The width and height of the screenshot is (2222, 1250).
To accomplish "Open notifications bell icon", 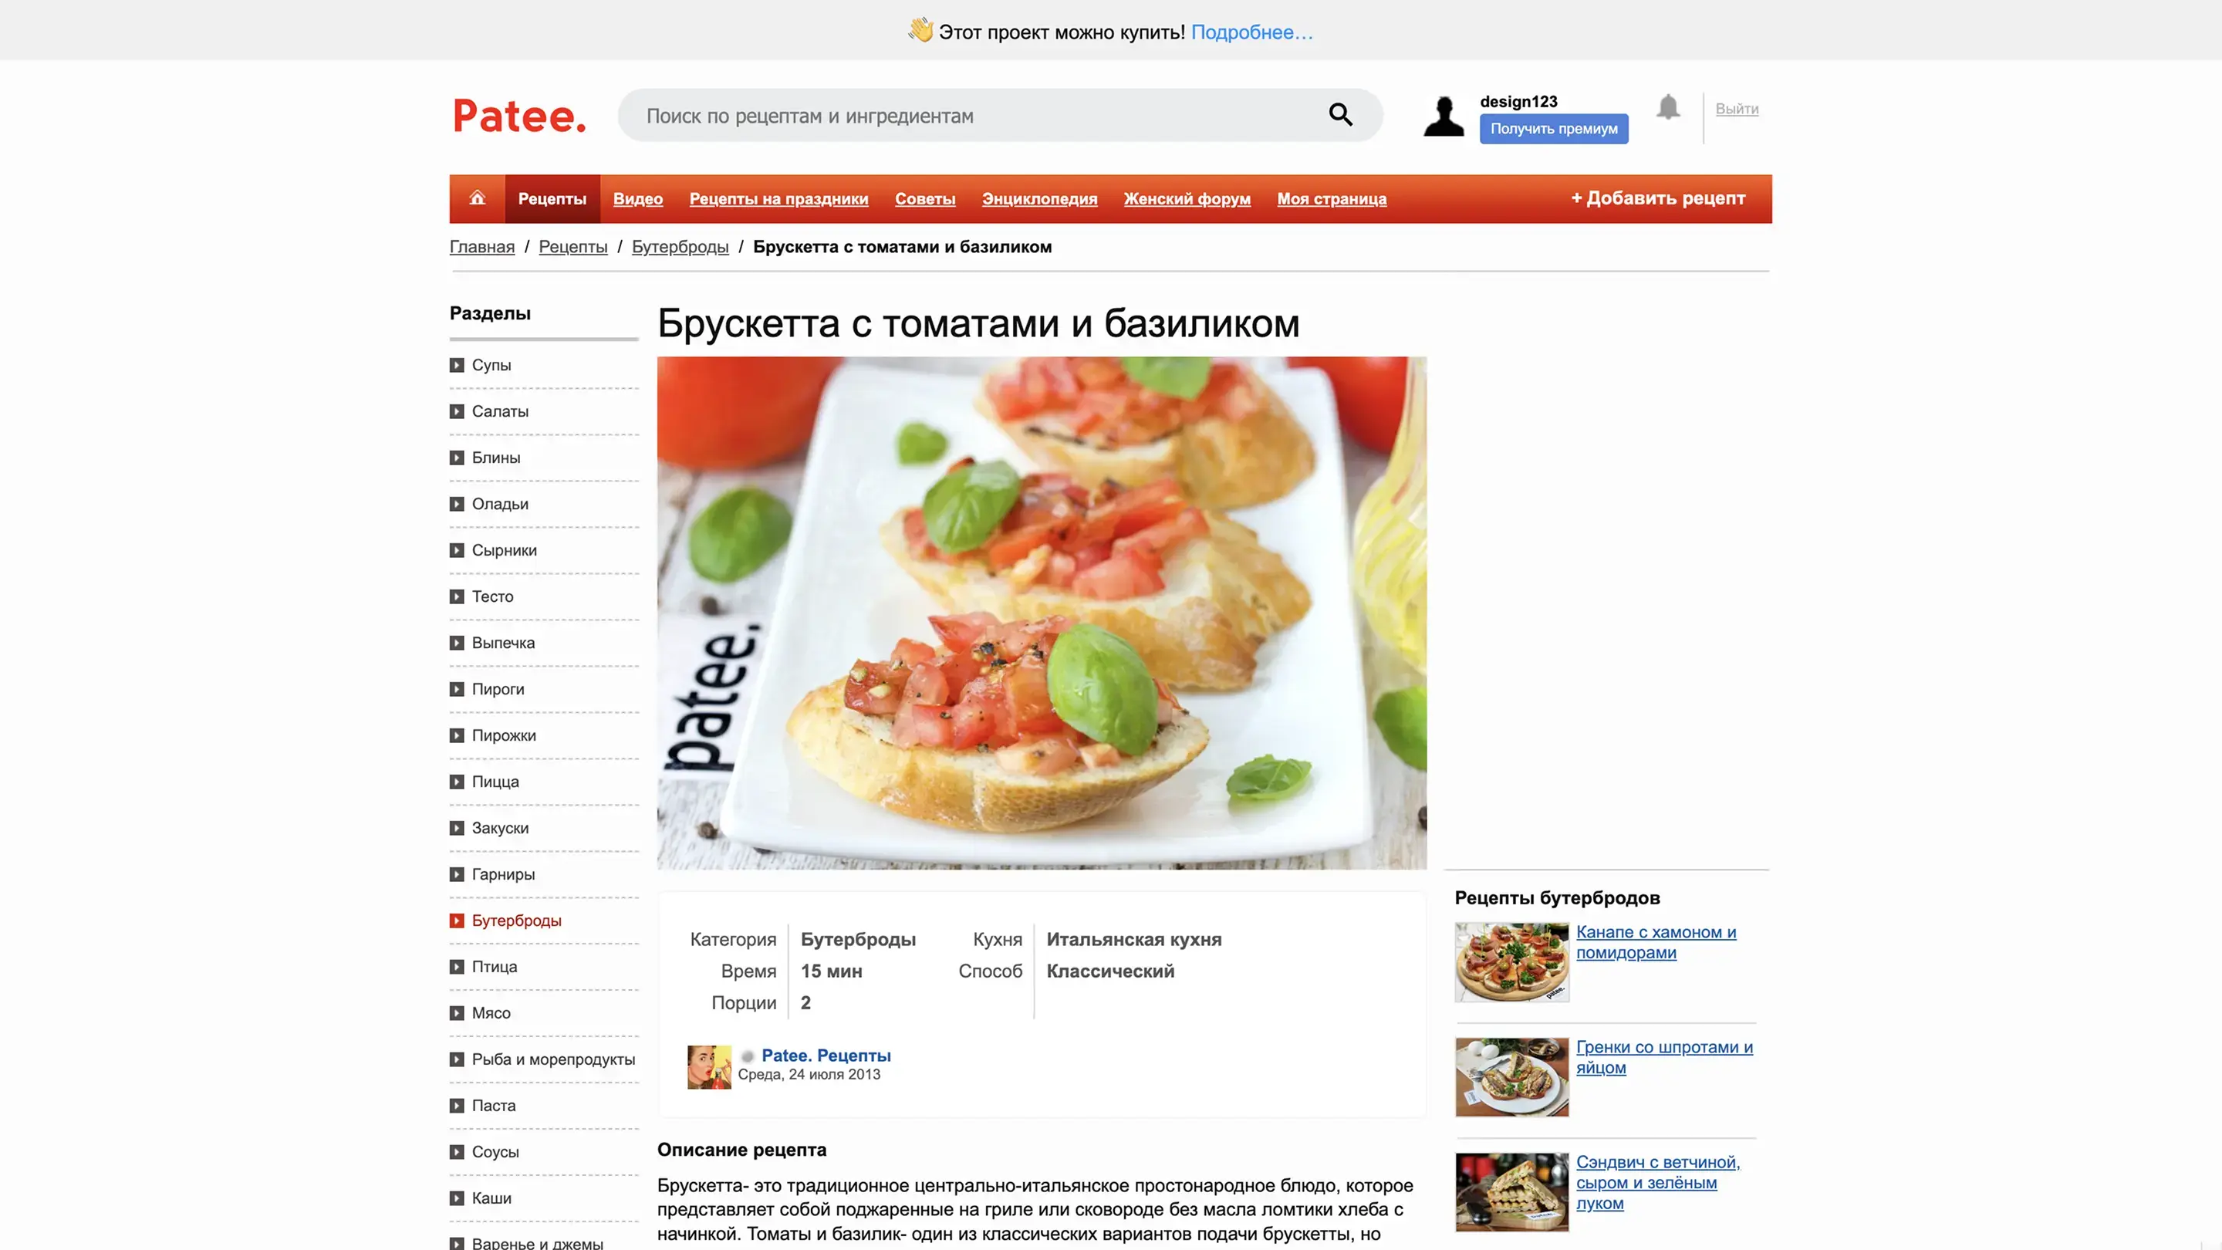I will [x=1668, y=107].
